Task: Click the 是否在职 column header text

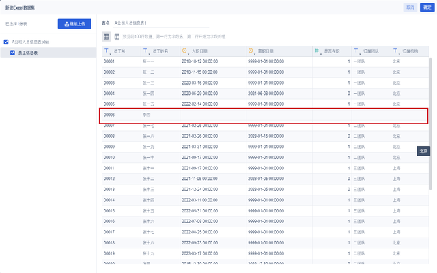Action: [x=332, y=51]
